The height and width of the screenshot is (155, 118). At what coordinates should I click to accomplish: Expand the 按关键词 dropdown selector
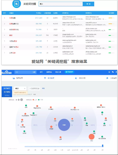point(7,88)
